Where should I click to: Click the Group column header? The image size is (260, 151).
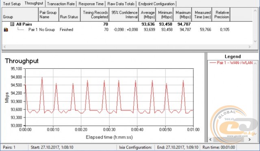[20, 15]
